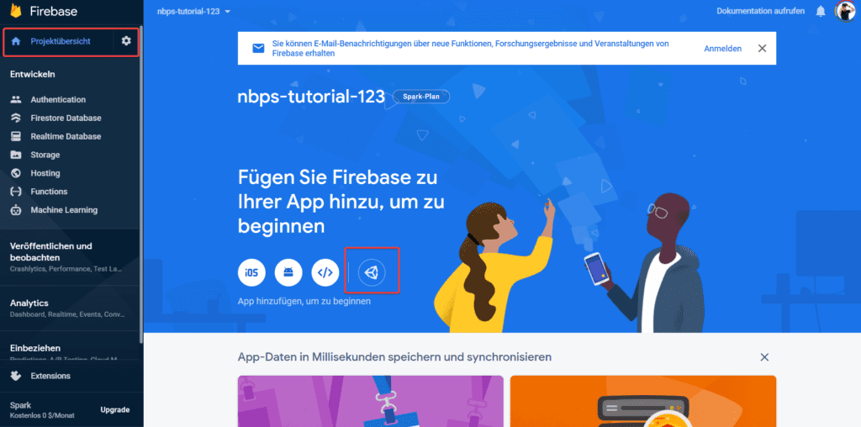Screen dimensions: 861x427
Task: Open Dokumentation aufrufen link
Action: pyautogui.click(x=760, y=11)
